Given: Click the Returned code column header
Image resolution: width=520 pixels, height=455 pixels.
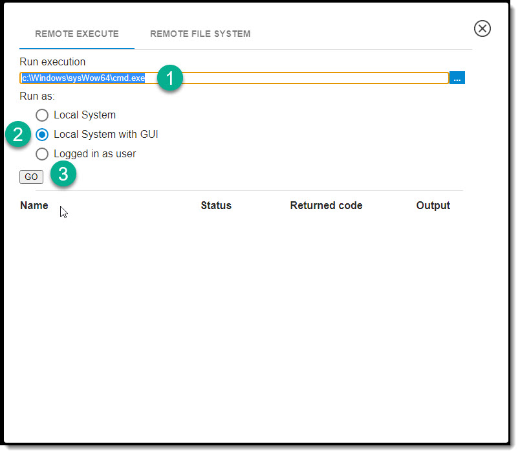Looking at the screenshot, I should (326, 205).
